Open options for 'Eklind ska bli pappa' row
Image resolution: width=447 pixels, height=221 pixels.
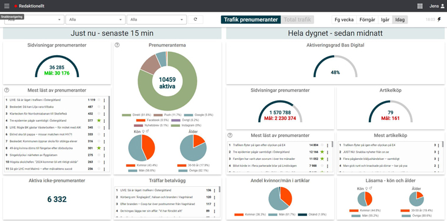[104, 135]
